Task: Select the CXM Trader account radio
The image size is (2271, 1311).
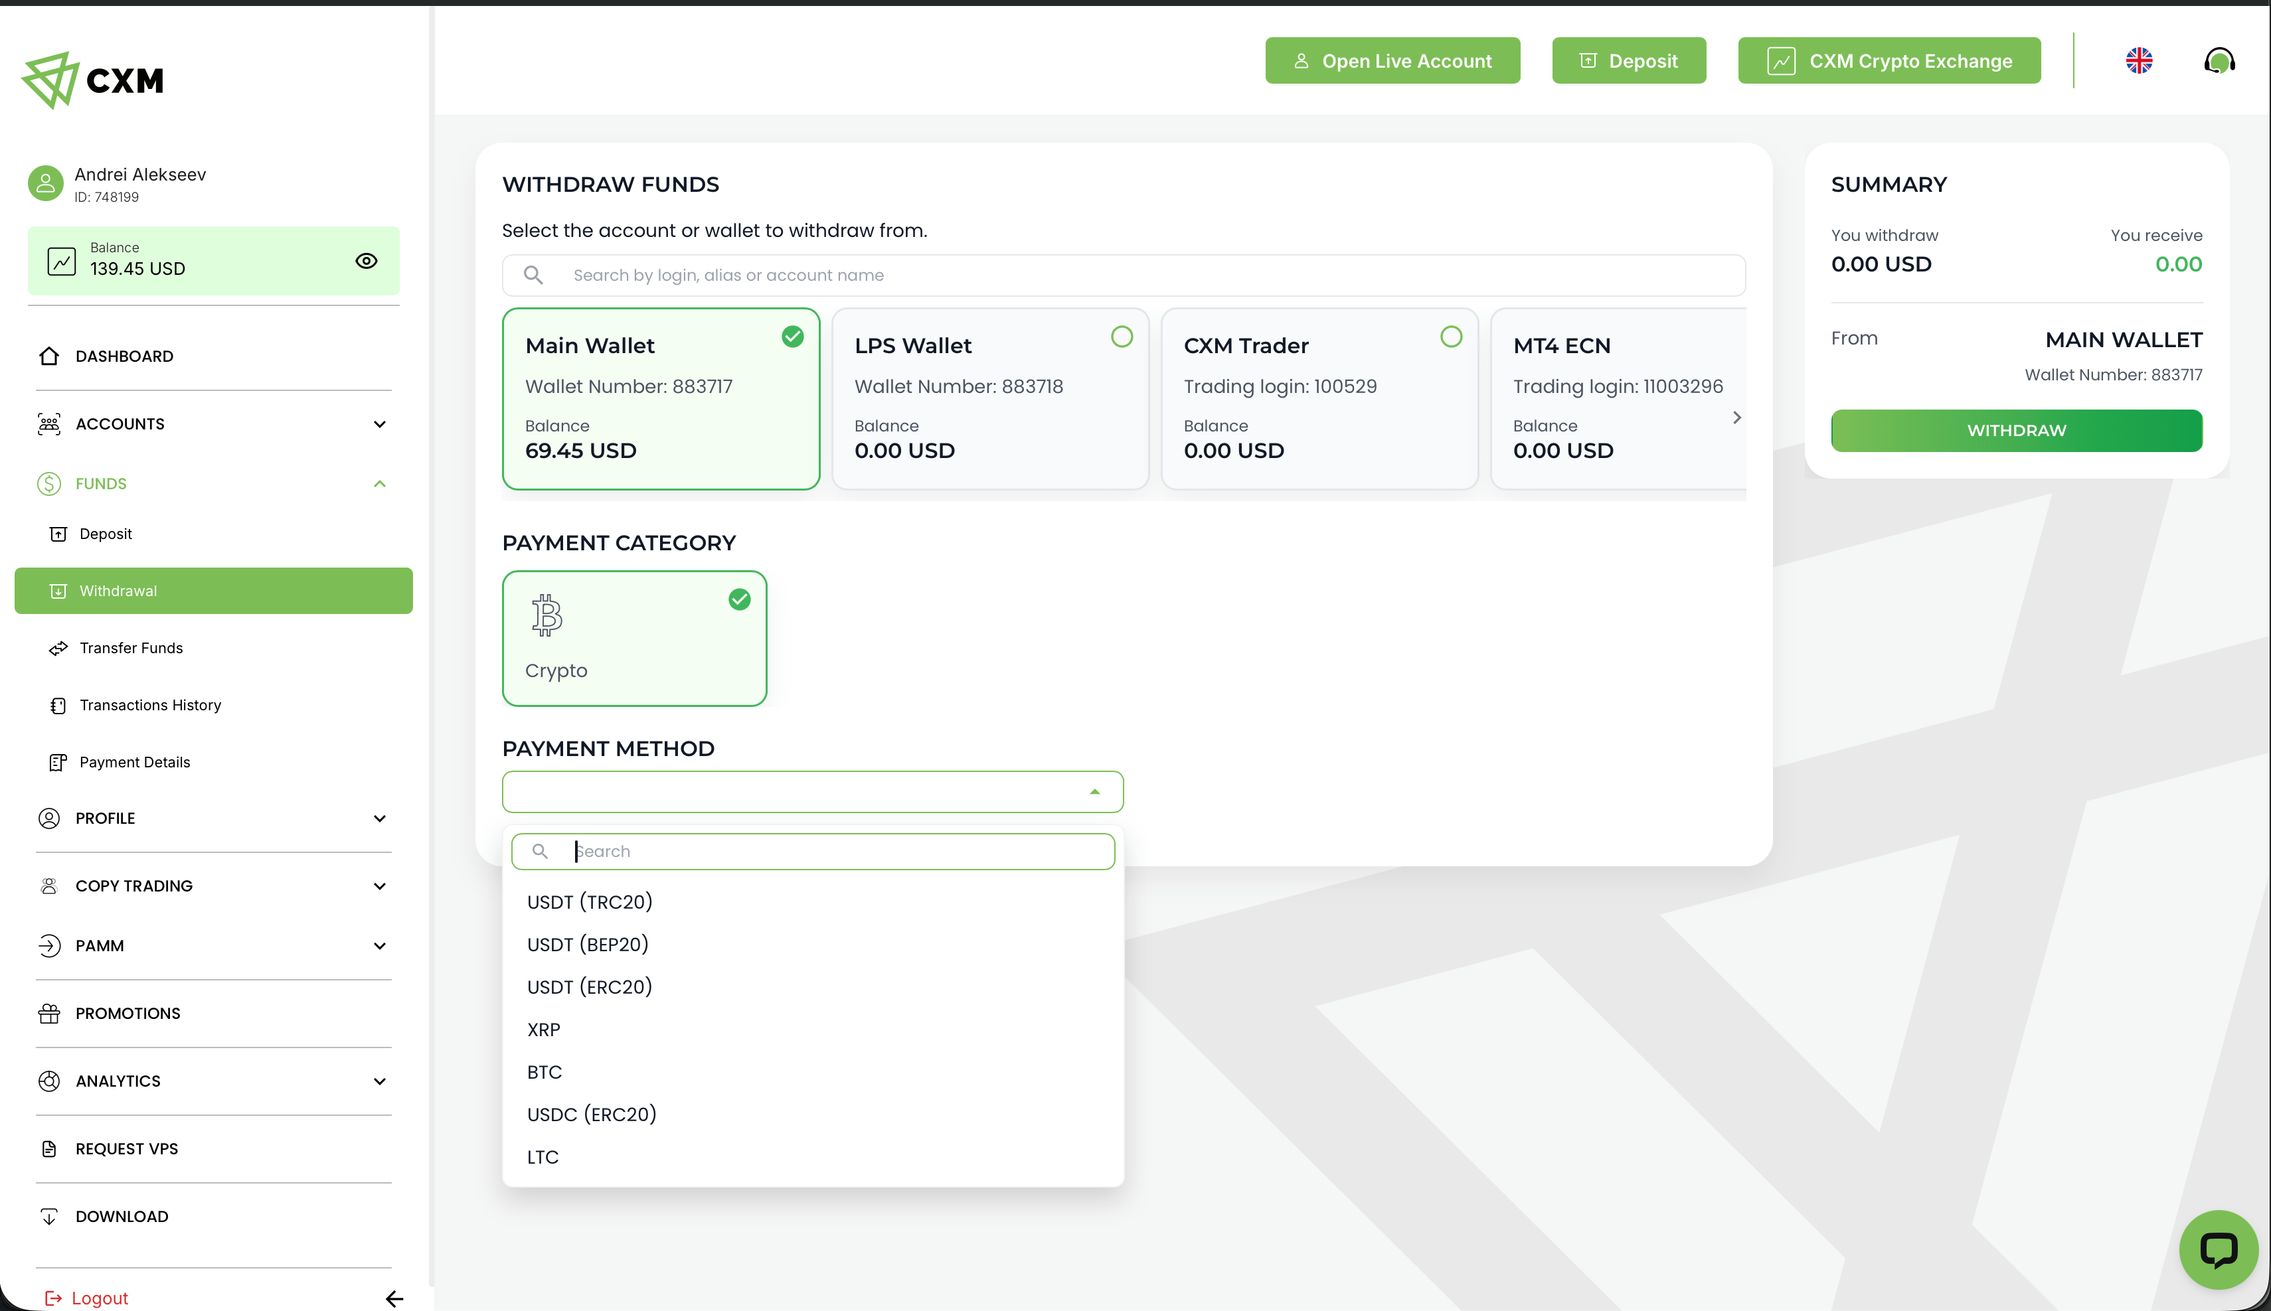Action: (1451, 337)
